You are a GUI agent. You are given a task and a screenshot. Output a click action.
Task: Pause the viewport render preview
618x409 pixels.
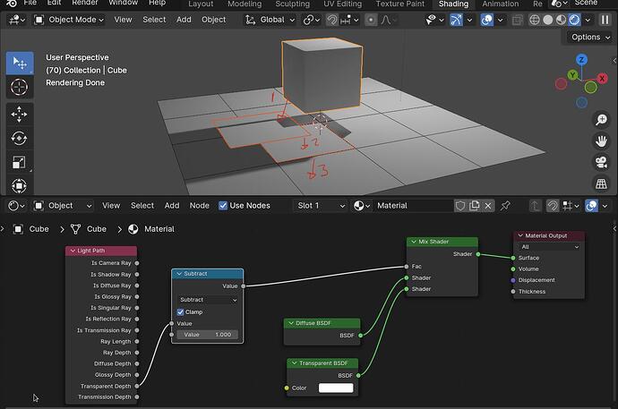[x=605, y=20]
